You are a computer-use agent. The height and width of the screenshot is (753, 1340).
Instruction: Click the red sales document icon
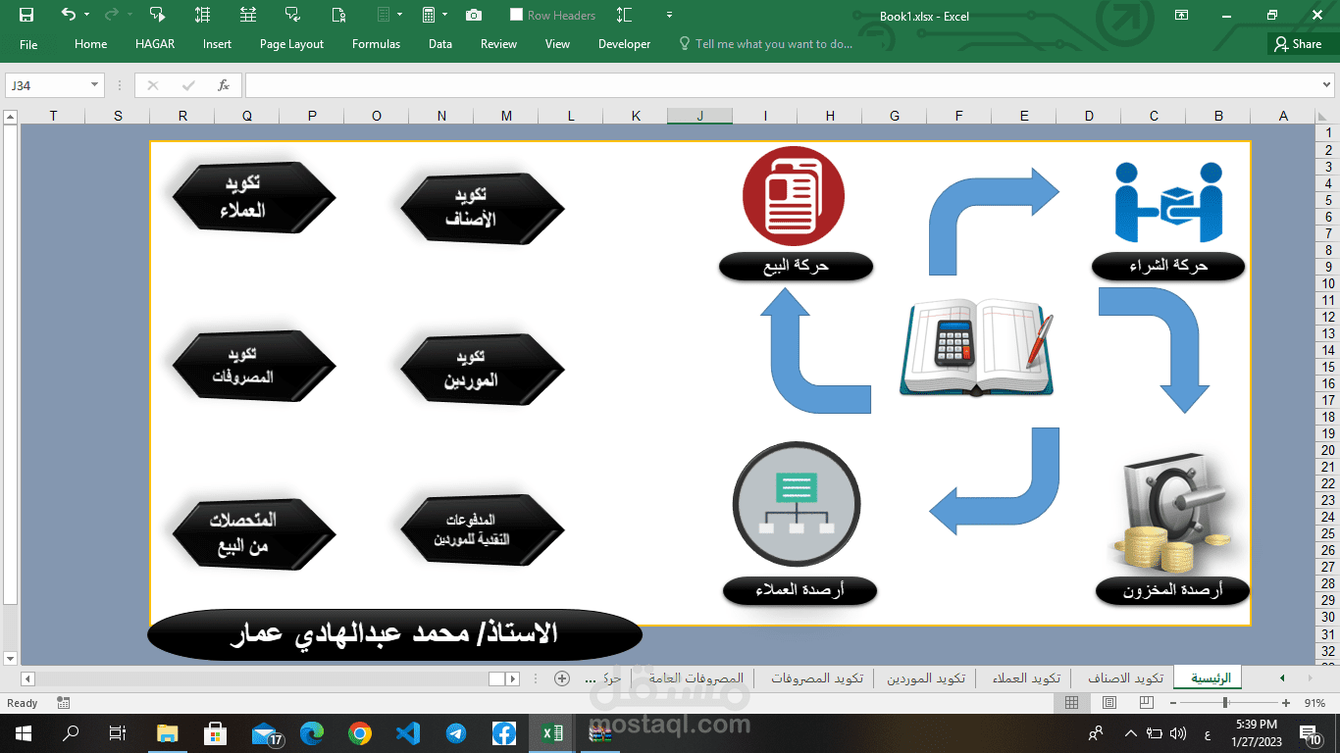(x=794, y=197)
